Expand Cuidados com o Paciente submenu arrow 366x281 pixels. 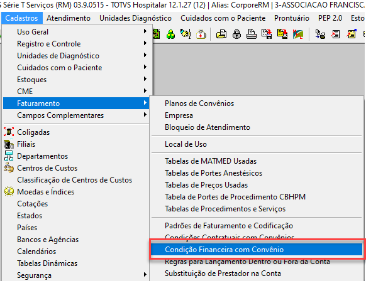(x=145, y=67)
